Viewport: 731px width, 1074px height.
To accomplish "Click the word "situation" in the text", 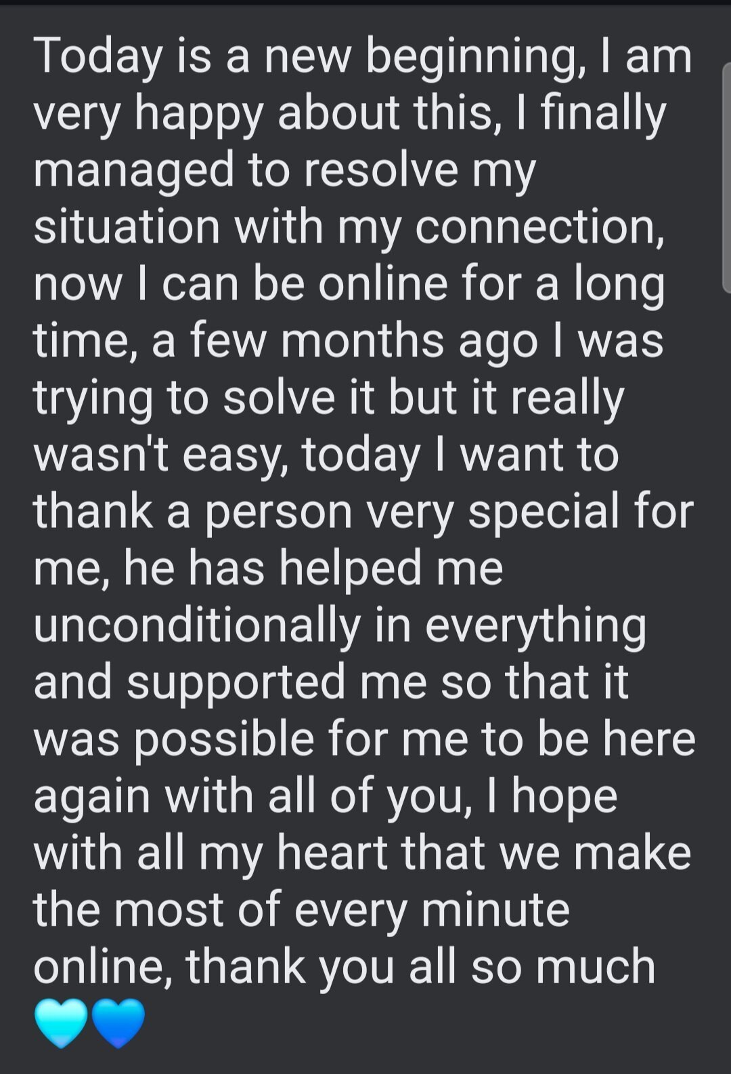I will click(127, 226).
